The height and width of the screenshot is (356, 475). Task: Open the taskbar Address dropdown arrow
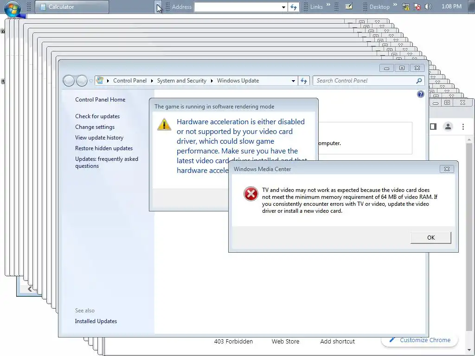(283, 7)
